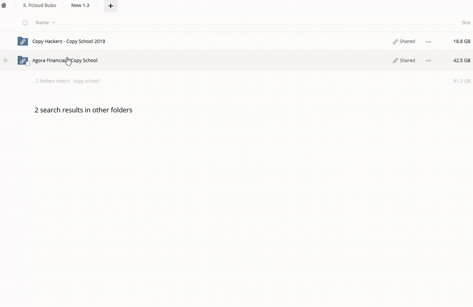The width and height of the screenshot is (473, 307).
Task: Sort the list by Name column
Action: pyautogui.click(x=42, y=23)
